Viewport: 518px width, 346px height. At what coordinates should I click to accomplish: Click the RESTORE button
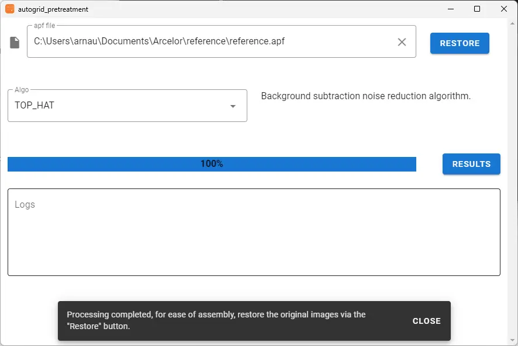click(460, 43)
